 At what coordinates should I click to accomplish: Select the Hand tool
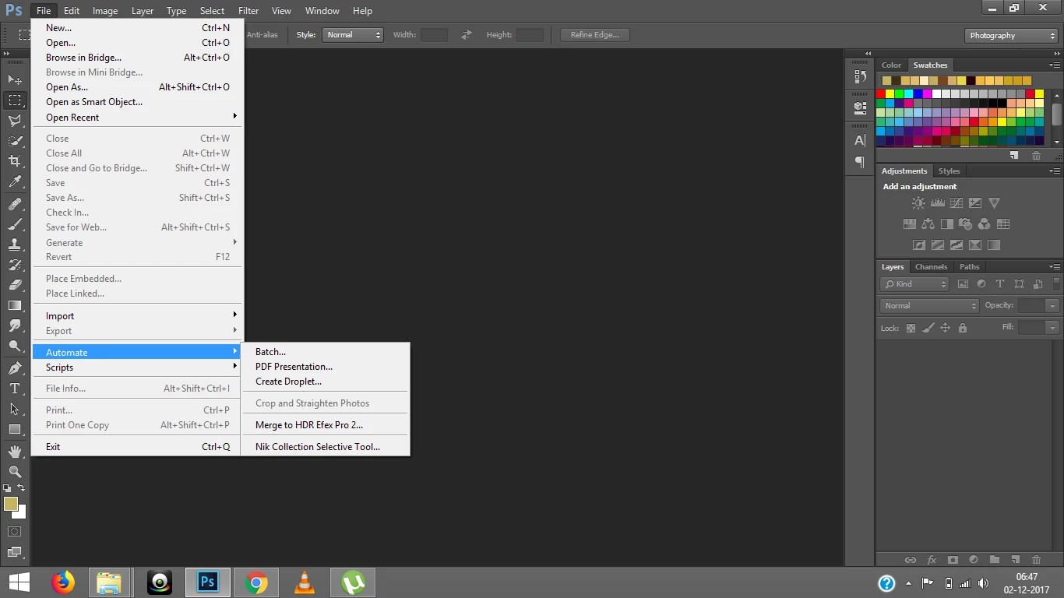tap(15, 452)
